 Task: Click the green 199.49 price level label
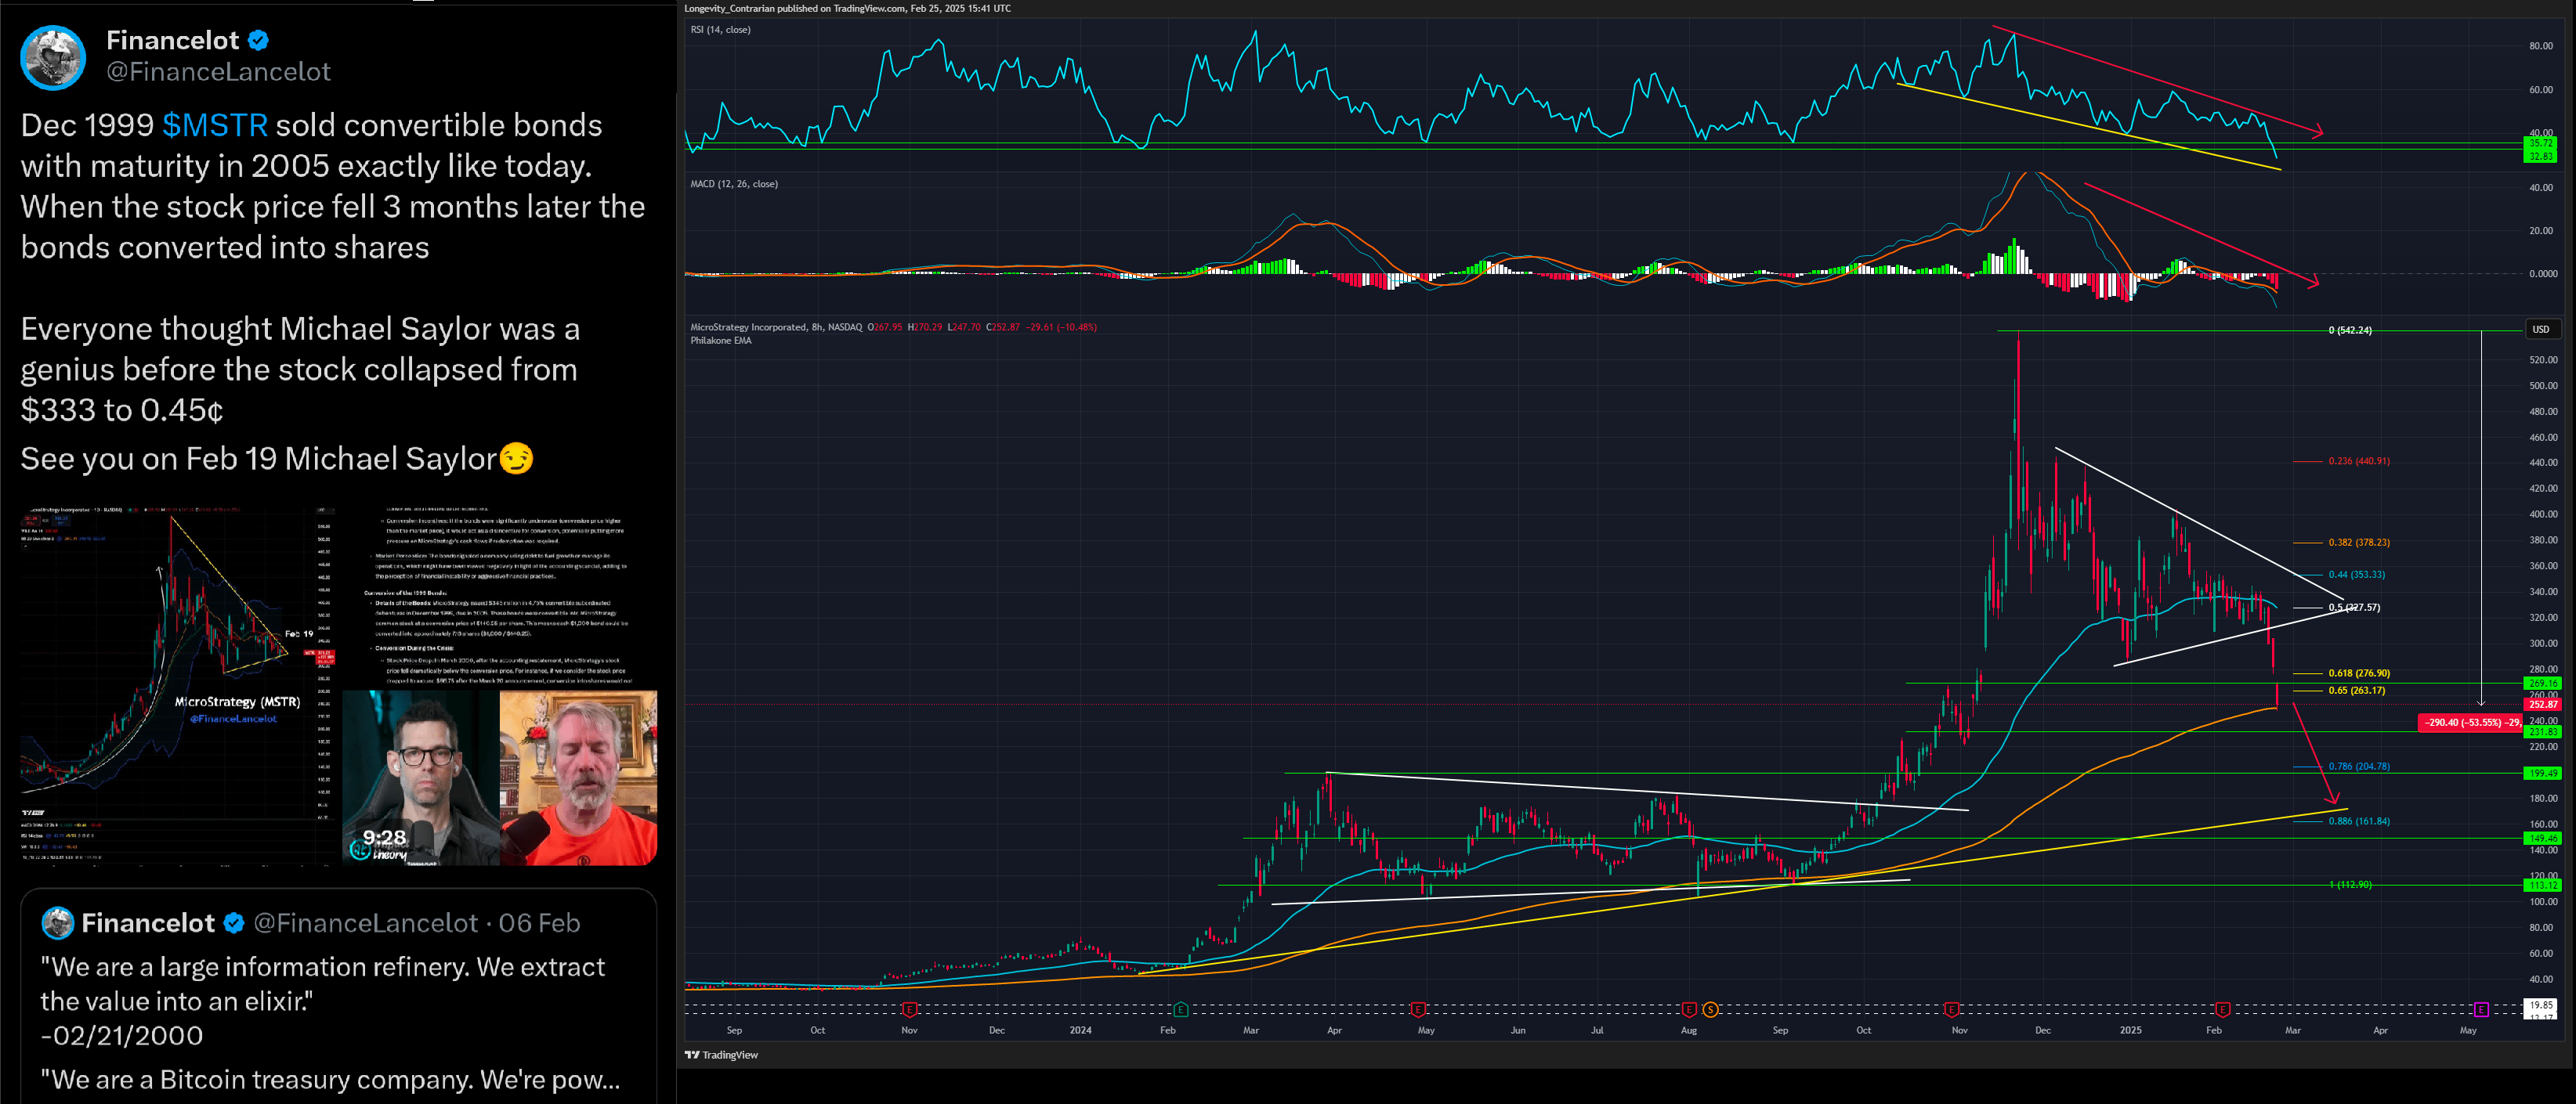click(x=2542, y=774)
